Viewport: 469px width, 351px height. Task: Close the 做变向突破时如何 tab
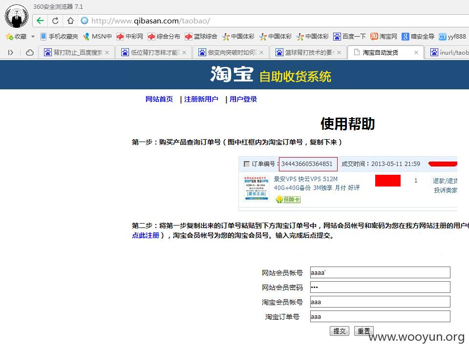(x=261, y=53)
